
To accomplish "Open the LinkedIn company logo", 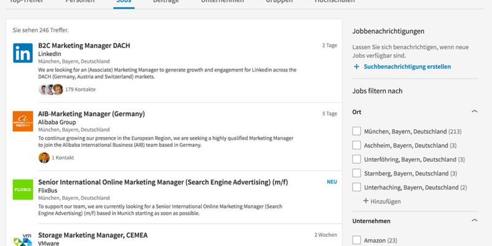I will pyautogui.click(x=23, y=53).
